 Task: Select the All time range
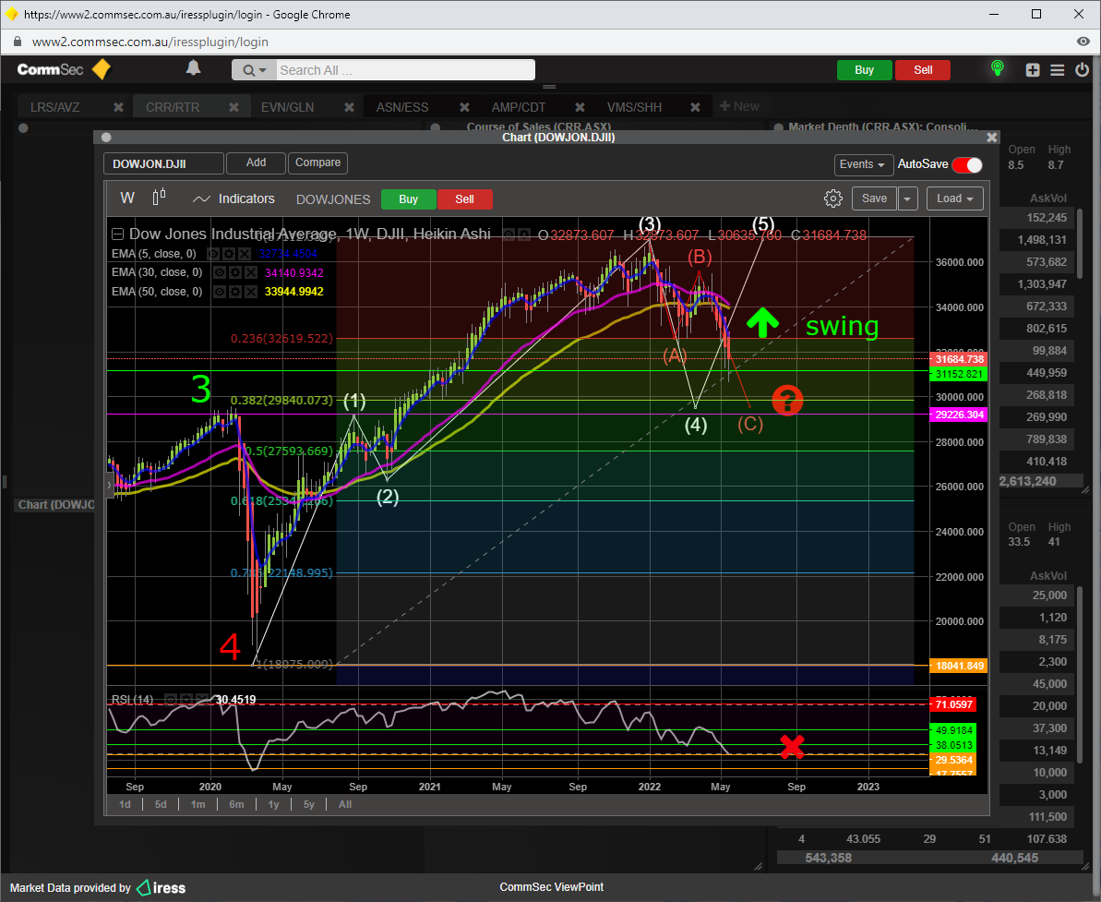(x=345, y=804)
